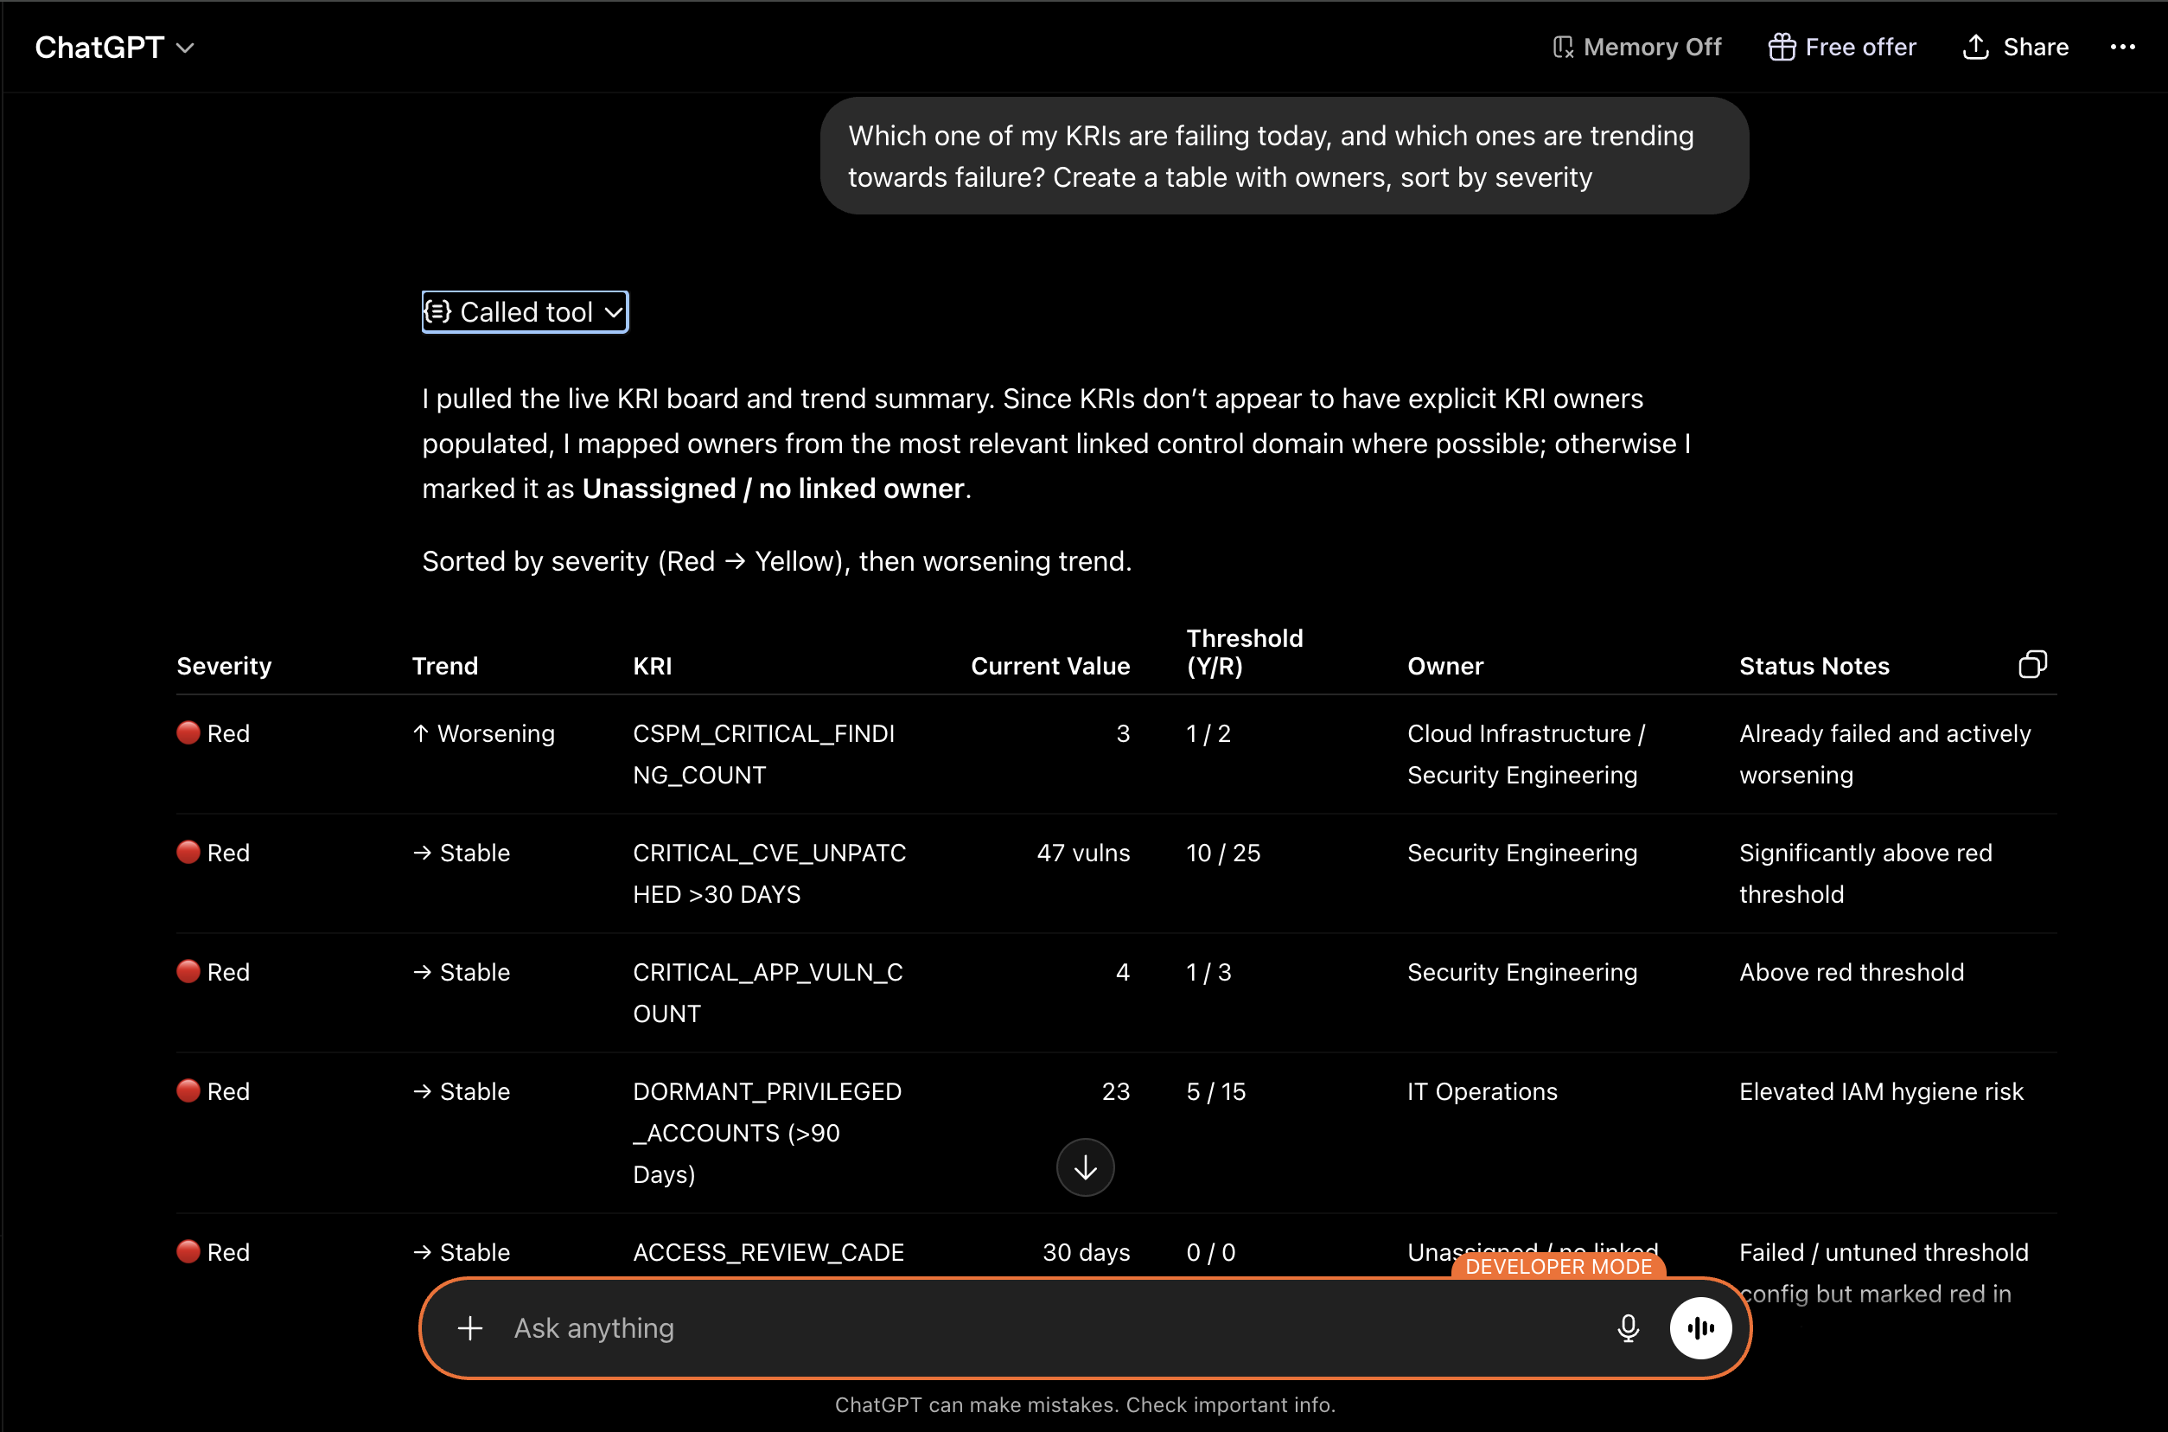
Task: Click the IT Operations owner cell
Action: pos(1483,1091)
